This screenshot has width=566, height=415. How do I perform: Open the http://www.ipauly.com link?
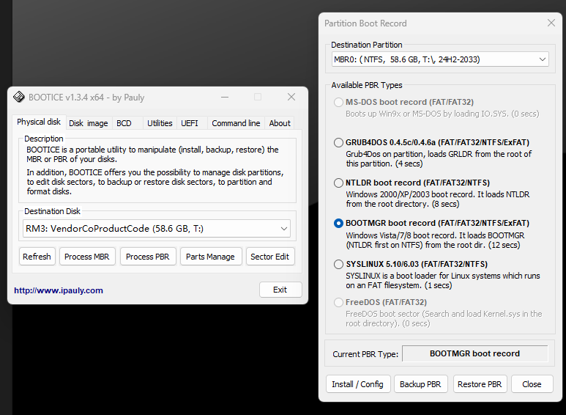[59, 290]
